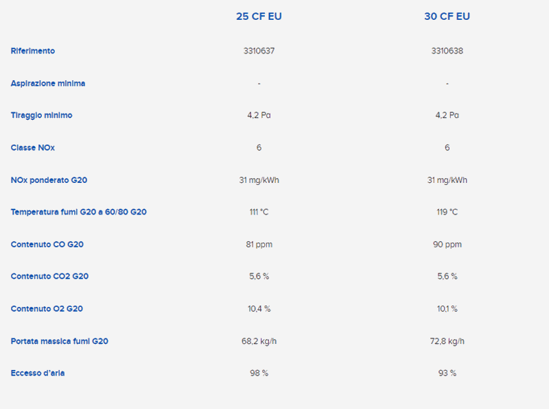The height and width of the screenshot is (409, 549).
Task: Click the 10,4 % oxygen value
Action: coord(259,309)
